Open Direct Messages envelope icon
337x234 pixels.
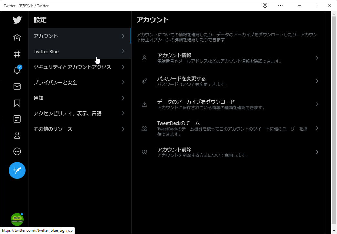click(x=17, y=86)
